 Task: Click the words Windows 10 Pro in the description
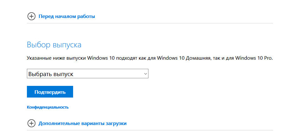(254, 58)
